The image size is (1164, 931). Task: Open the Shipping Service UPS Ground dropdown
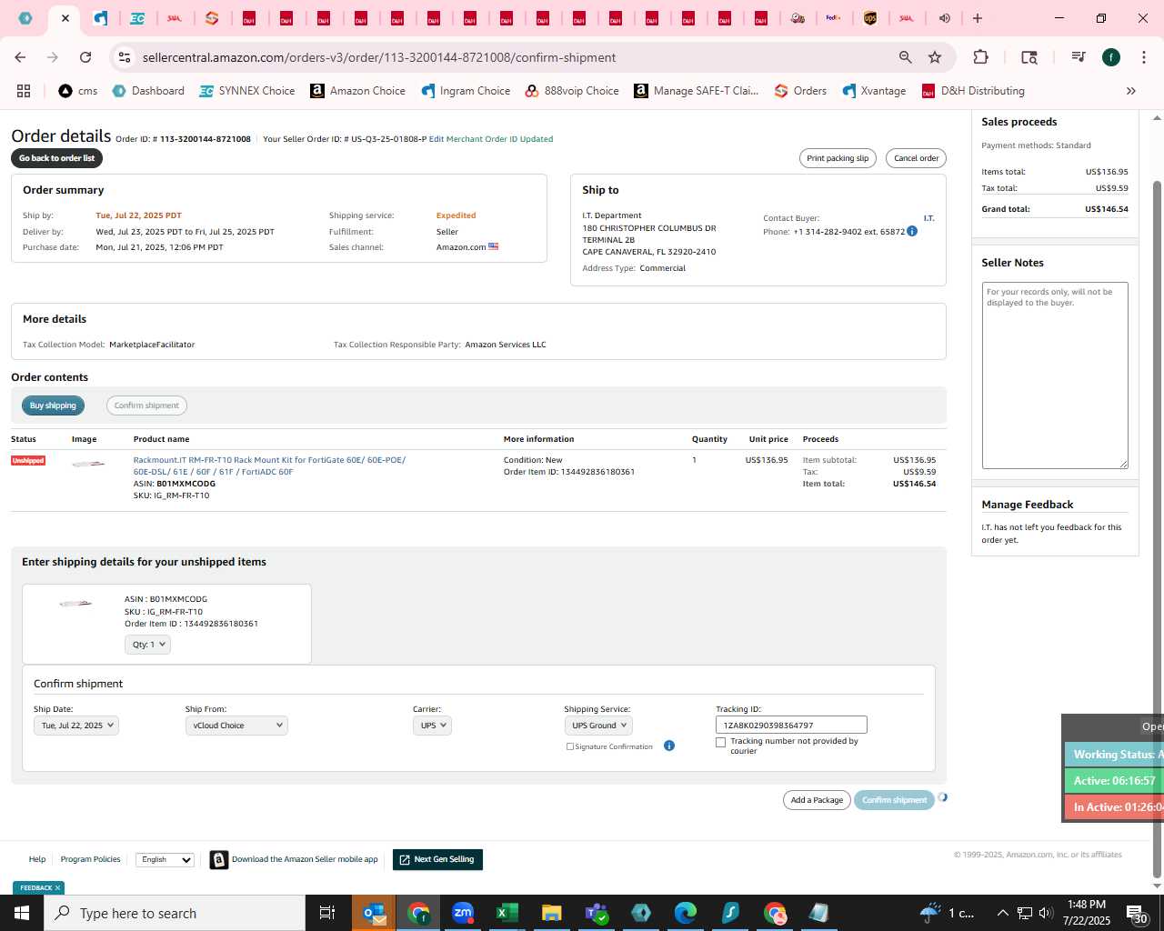point(598,726)
